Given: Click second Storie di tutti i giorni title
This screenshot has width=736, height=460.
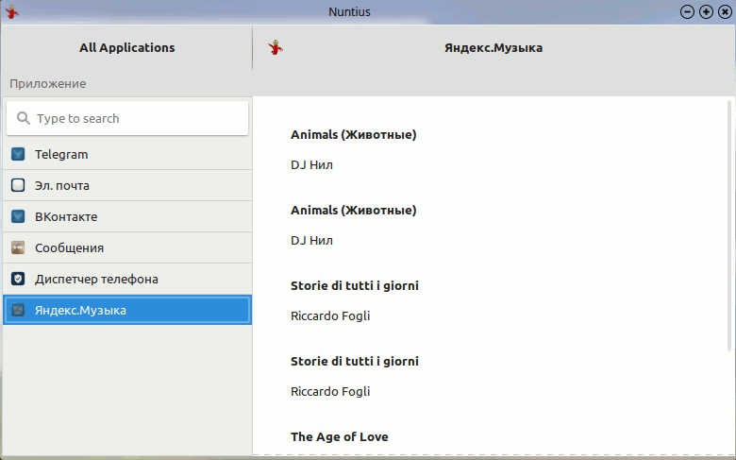Looking at the screenshot, I should (x=355, y=362).
